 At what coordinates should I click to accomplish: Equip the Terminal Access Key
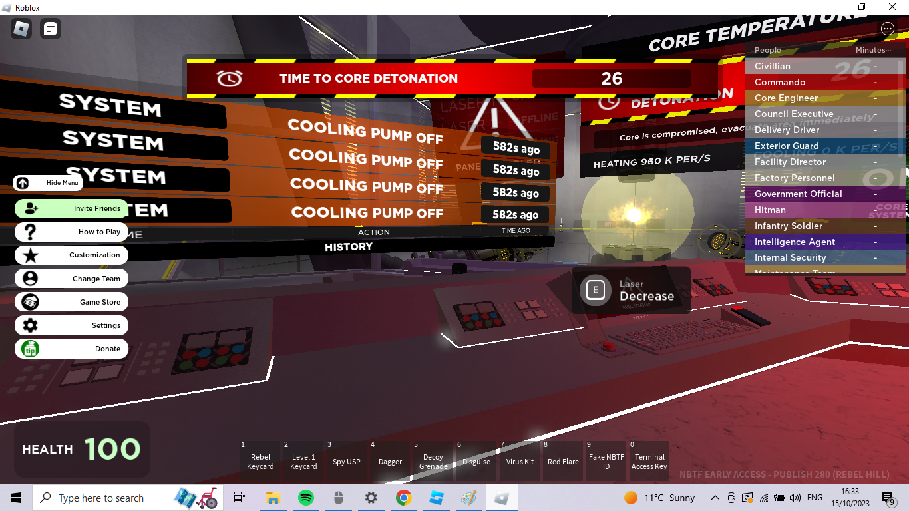(649, 461)
